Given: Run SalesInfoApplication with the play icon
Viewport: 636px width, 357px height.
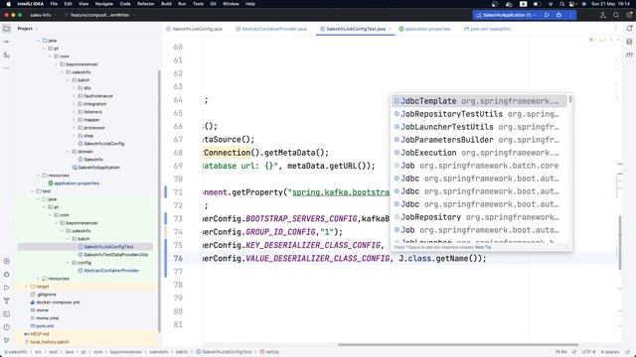Looking at the screenshot, I should click(547, 15).
